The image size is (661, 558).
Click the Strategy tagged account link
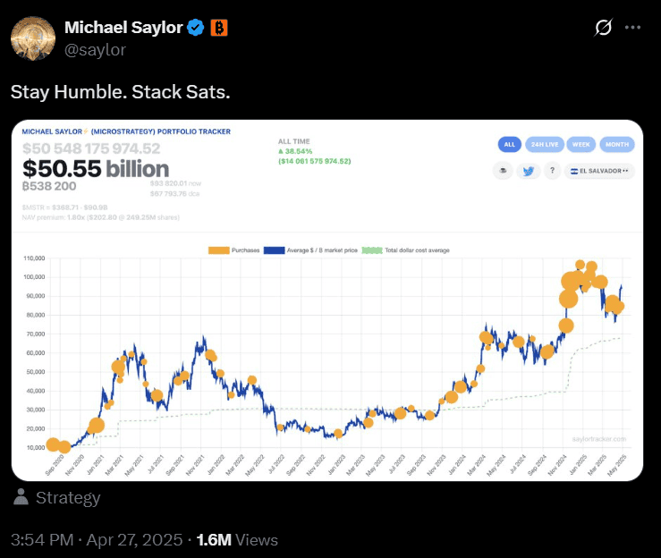68,498
